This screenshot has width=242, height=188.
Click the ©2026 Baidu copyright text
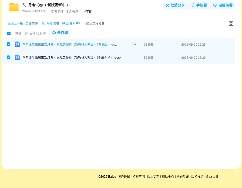pos(107,177)
